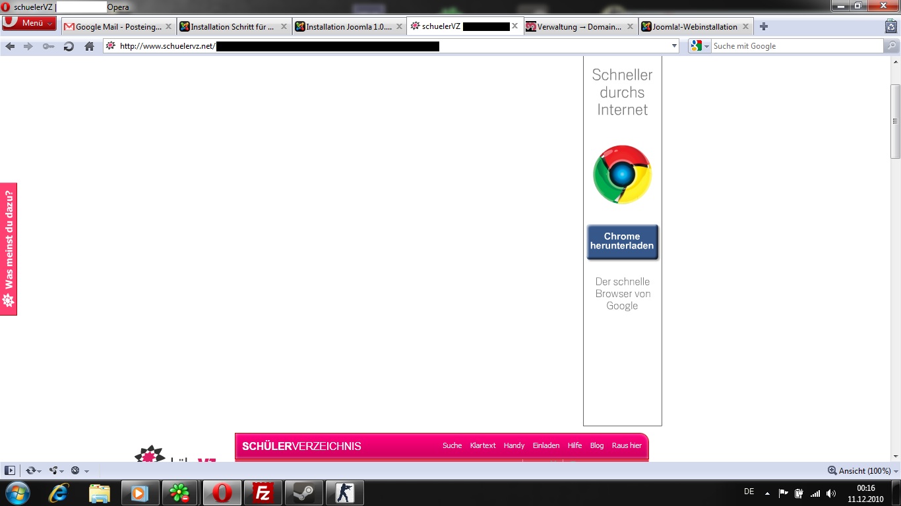Viewport: 901px width, 506px height.
Task: Click the address bar URL field
Action: [x=391, y=46]
